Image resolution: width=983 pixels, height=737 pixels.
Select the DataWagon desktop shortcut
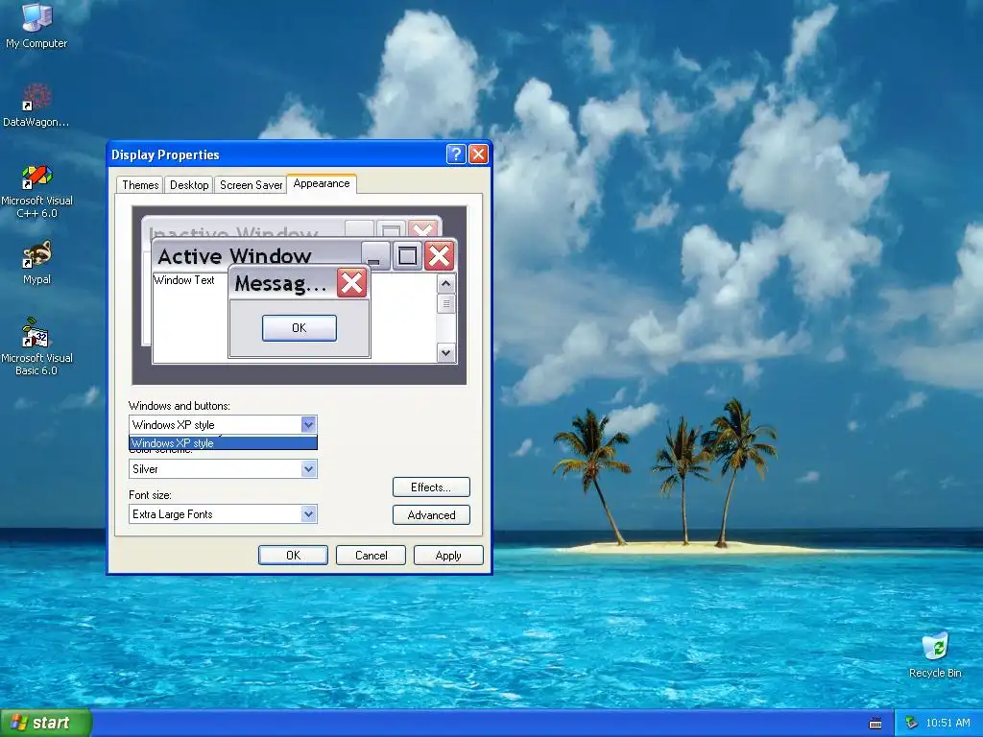(x=36, y=105)
